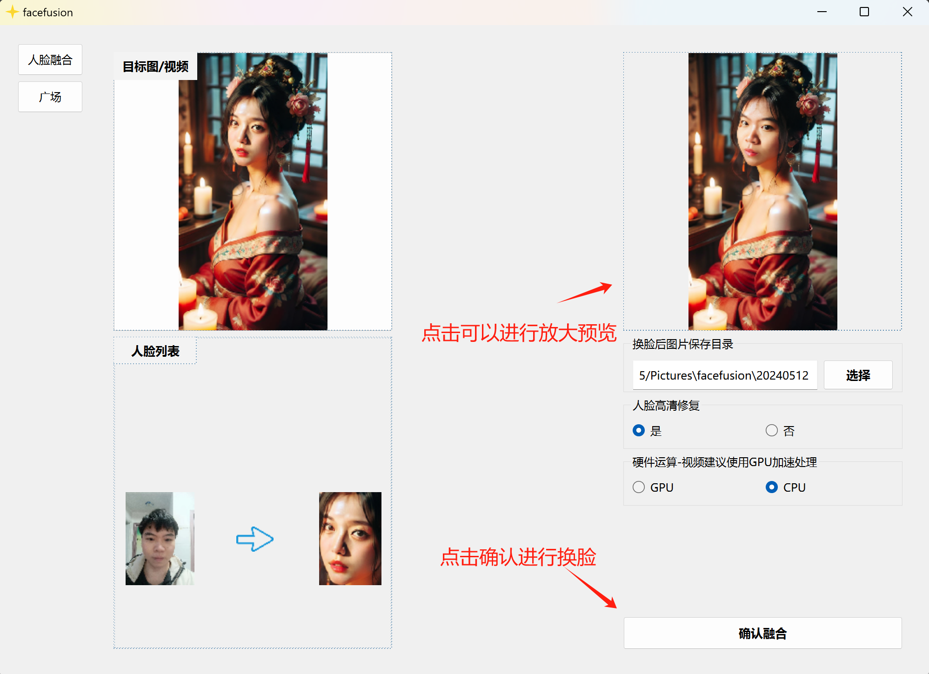The width and height of the screenshot is (929, 674).
Task: Minimize the facefusion window
Action: [822, 12]
